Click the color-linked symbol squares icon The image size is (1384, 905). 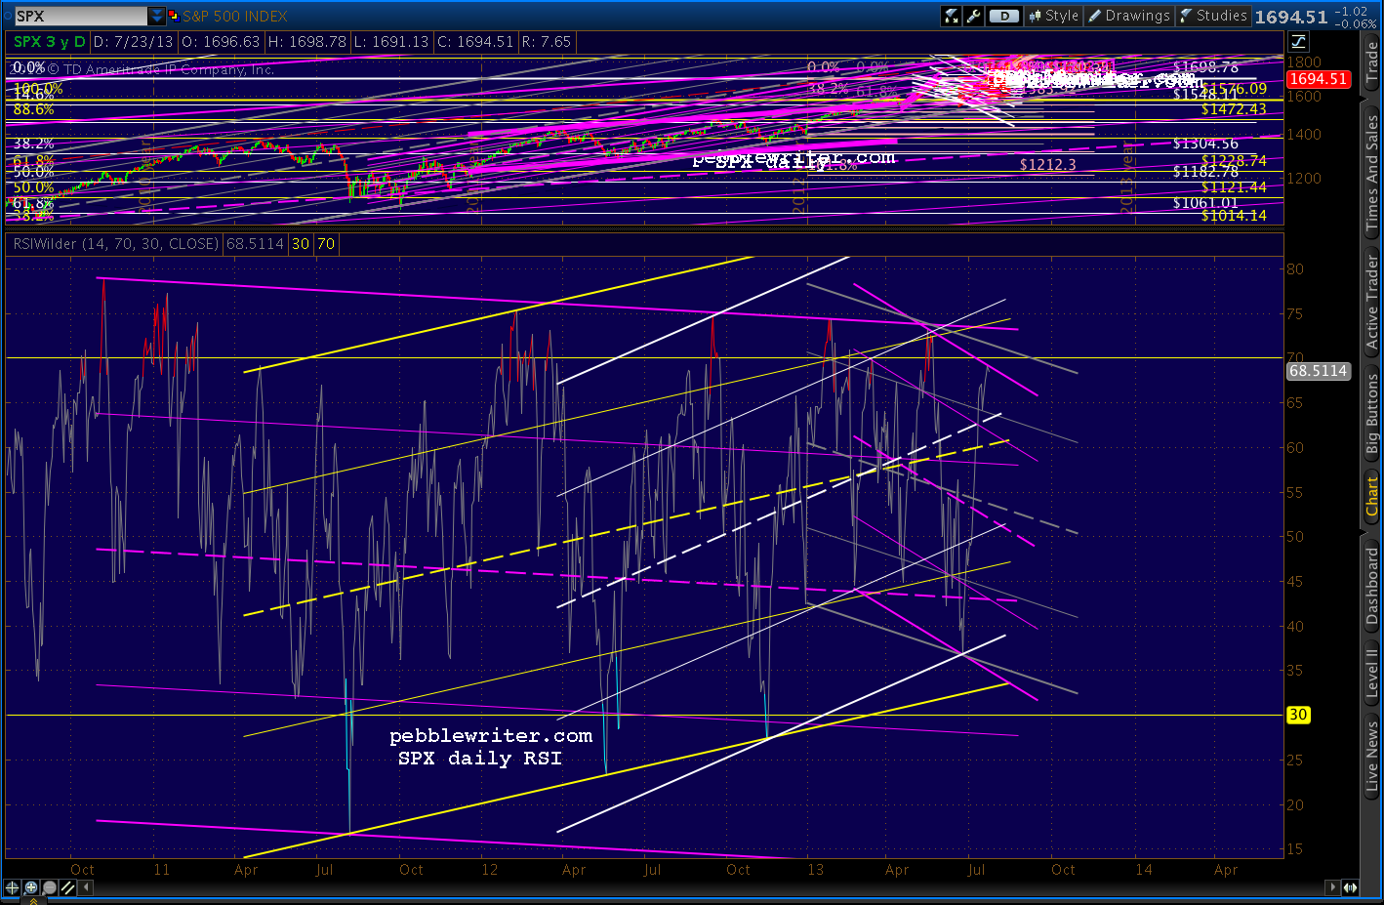174,16
